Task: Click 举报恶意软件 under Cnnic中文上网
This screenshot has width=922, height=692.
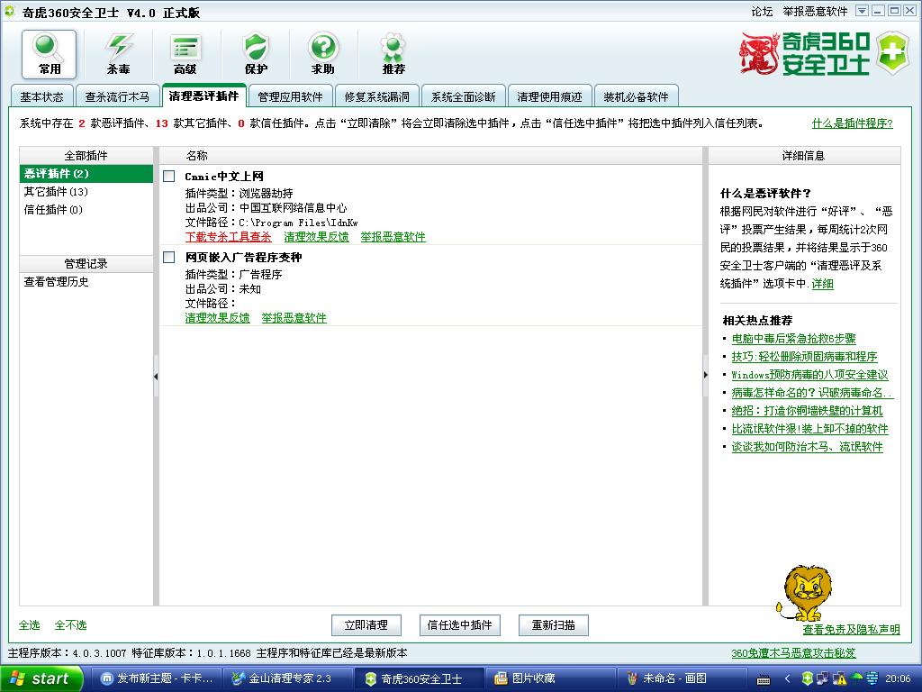Action: [x=393, y=237]
